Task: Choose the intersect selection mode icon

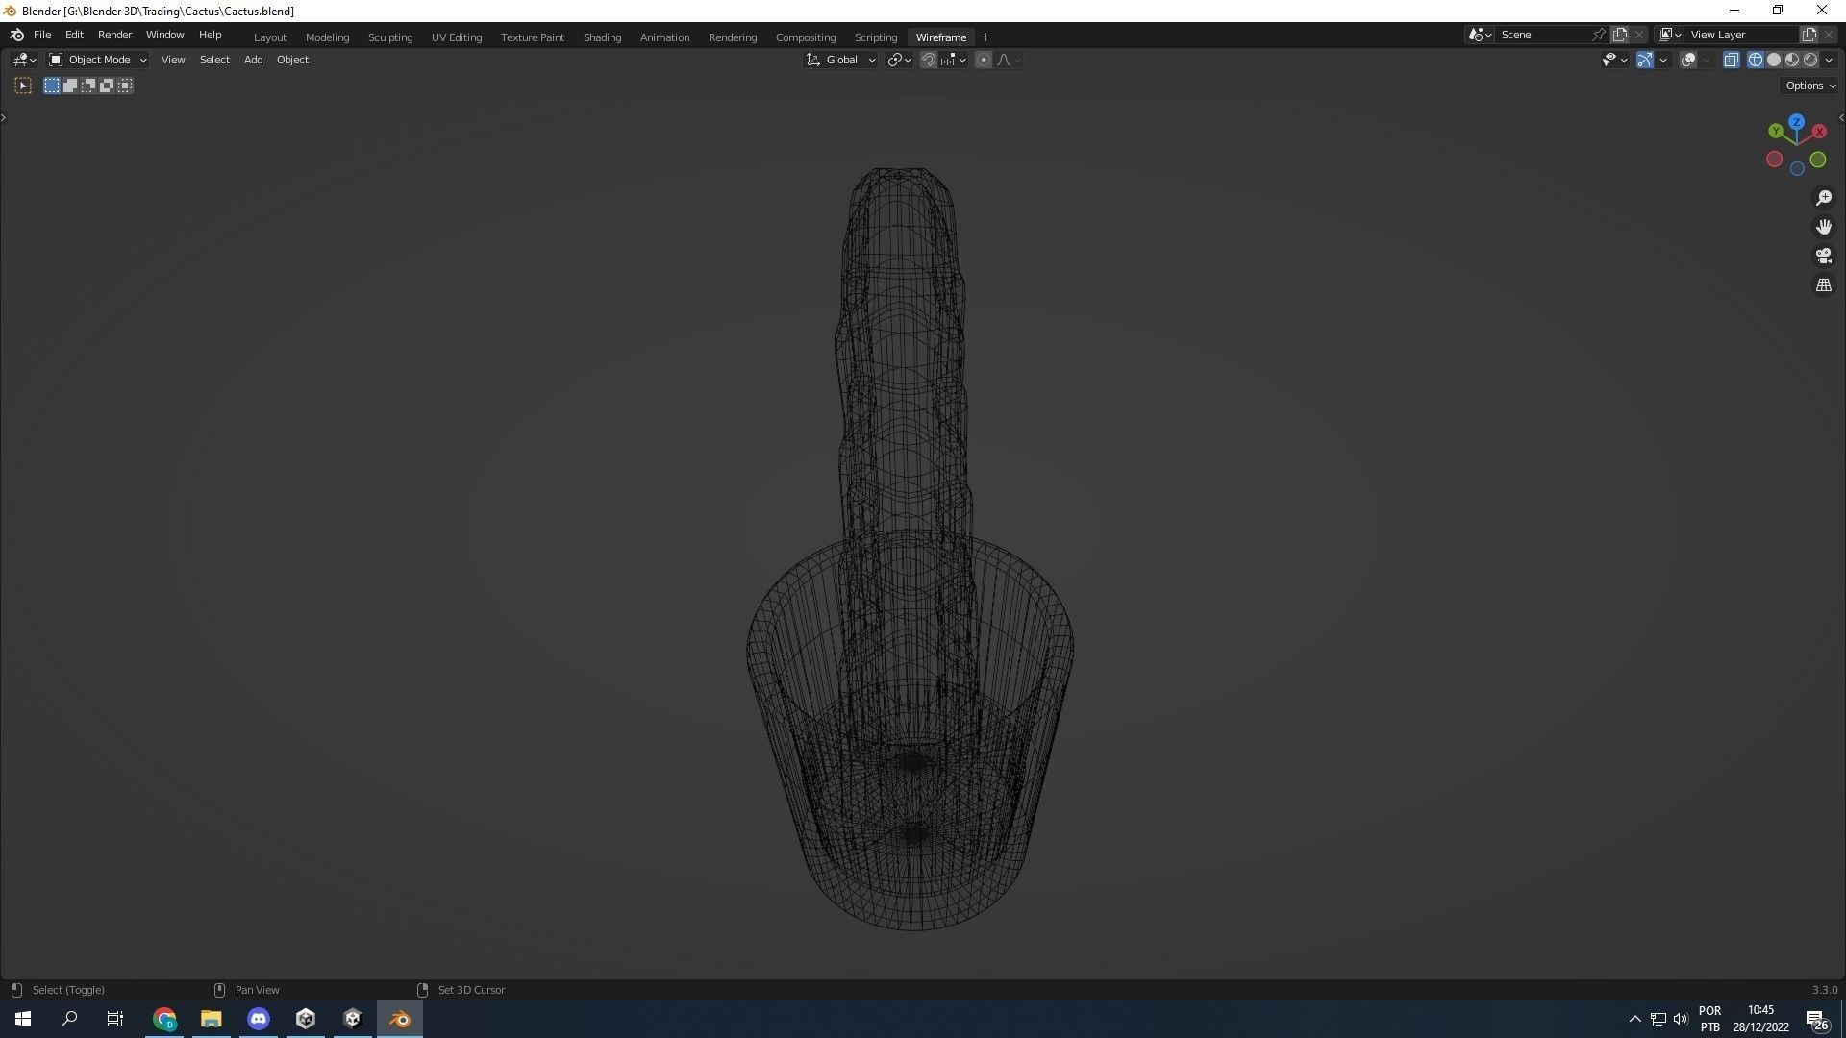Action: 125,86
